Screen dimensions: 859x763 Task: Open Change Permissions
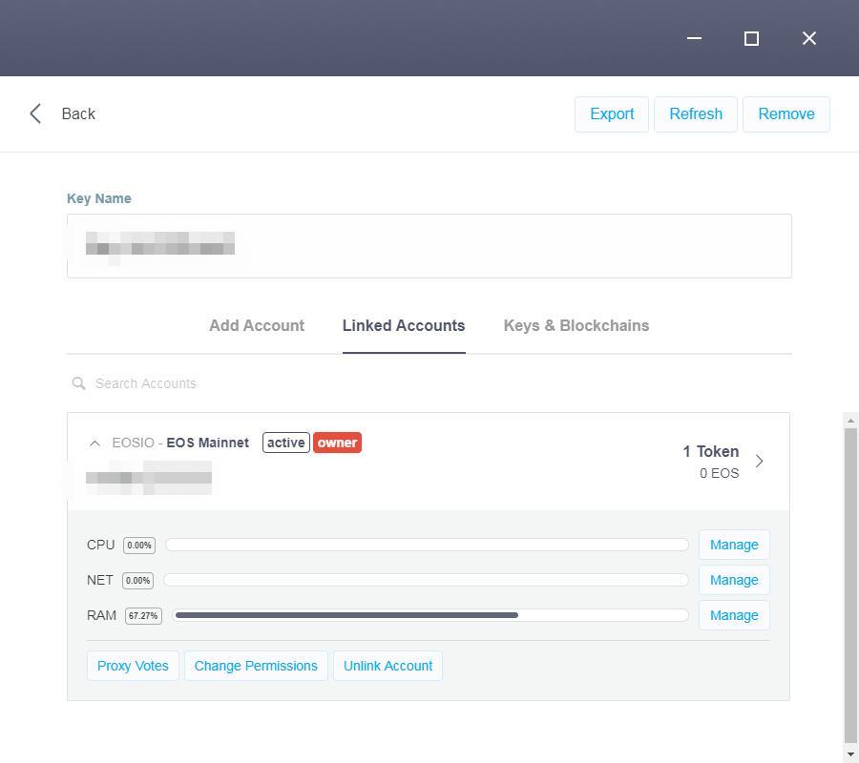click(256, 666)
